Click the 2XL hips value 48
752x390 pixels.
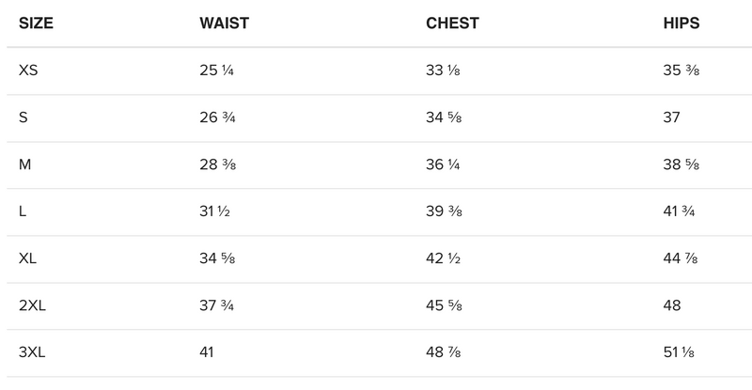[672, 304]
